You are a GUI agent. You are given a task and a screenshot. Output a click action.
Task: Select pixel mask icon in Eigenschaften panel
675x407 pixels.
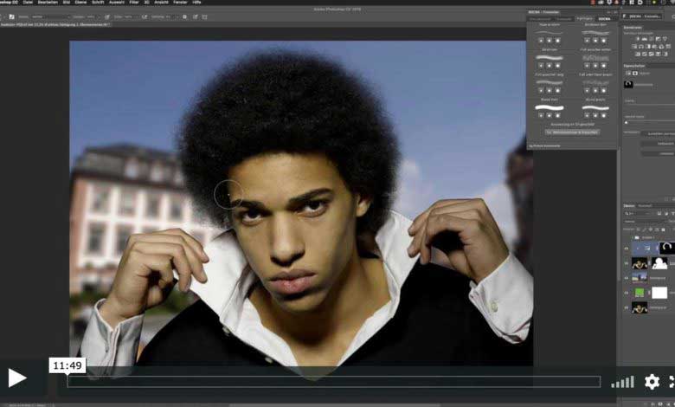(x=635, y=74)
